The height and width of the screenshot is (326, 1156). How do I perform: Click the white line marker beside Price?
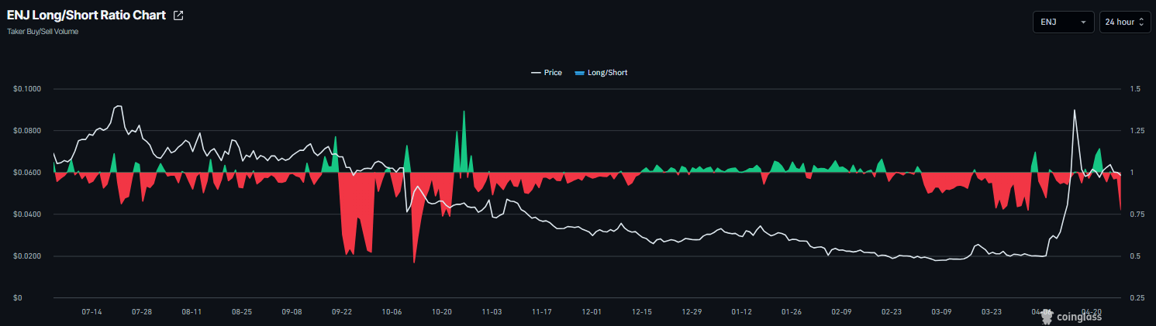pos(536,73)
